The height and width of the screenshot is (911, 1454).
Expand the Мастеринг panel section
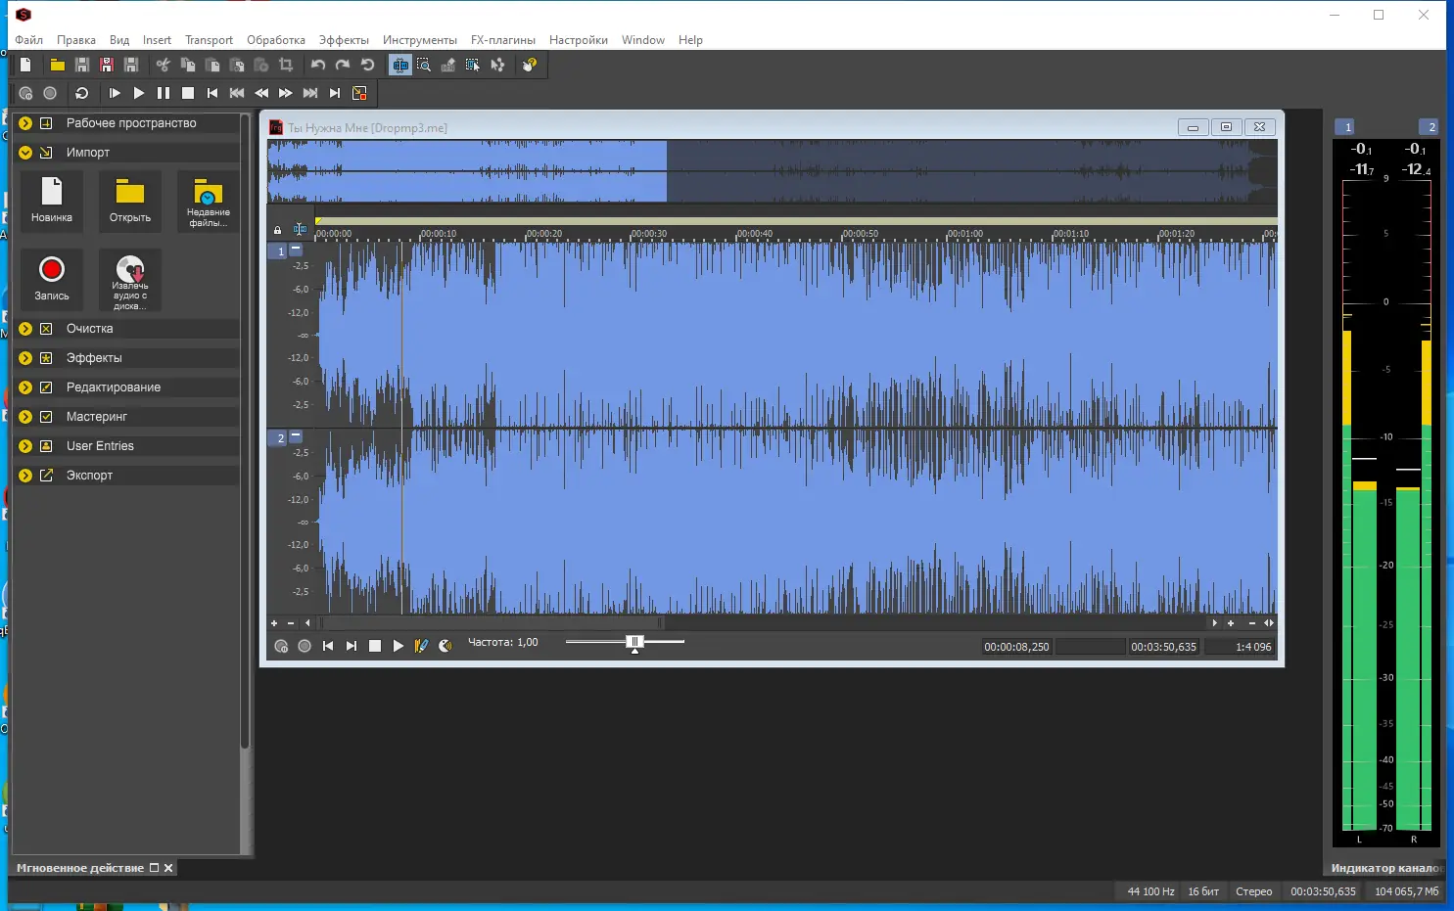click(25, 416)
